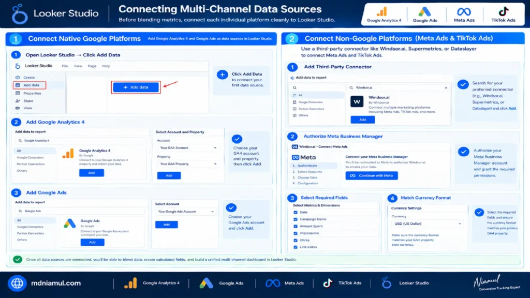Toggle the Date field checkbox
This screenshot has width=530, height=298.
296,213
